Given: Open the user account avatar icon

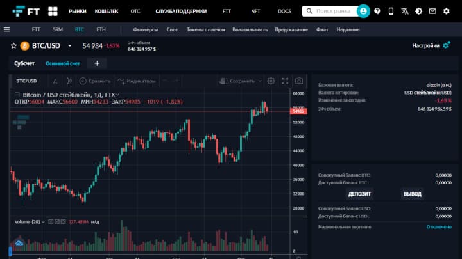Looking at the screenshot, I should pyautogui.click(x=363, y=11).
